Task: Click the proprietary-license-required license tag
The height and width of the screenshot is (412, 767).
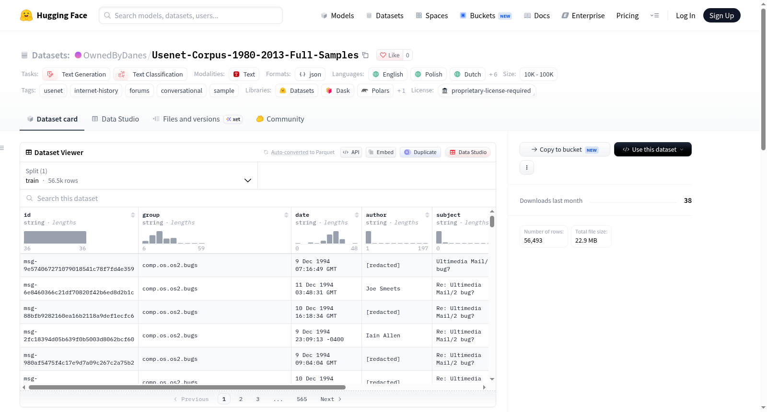Action: point(487,90)
